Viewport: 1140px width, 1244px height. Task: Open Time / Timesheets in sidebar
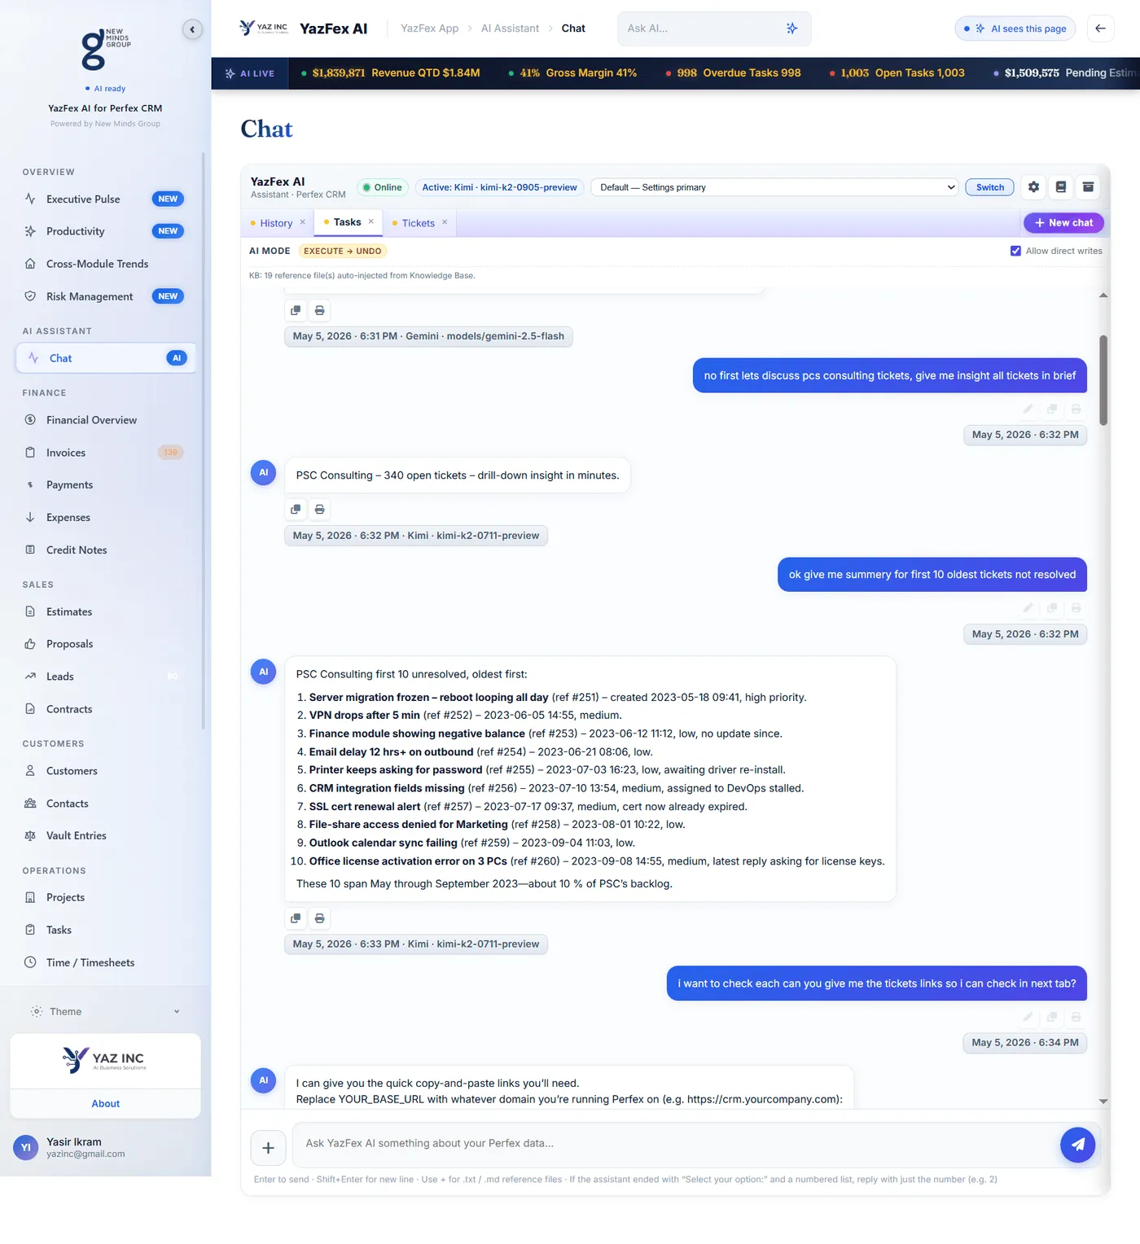(x=106, y=962)
